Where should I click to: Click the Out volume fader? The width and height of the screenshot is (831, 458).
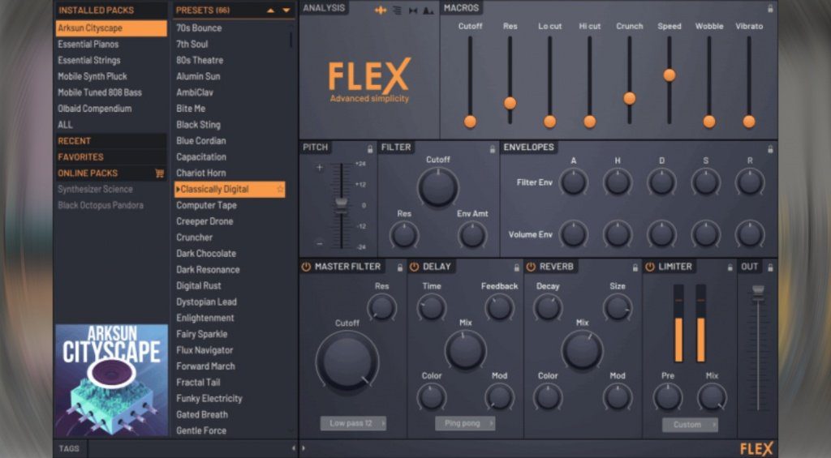[x=759, y=291]
